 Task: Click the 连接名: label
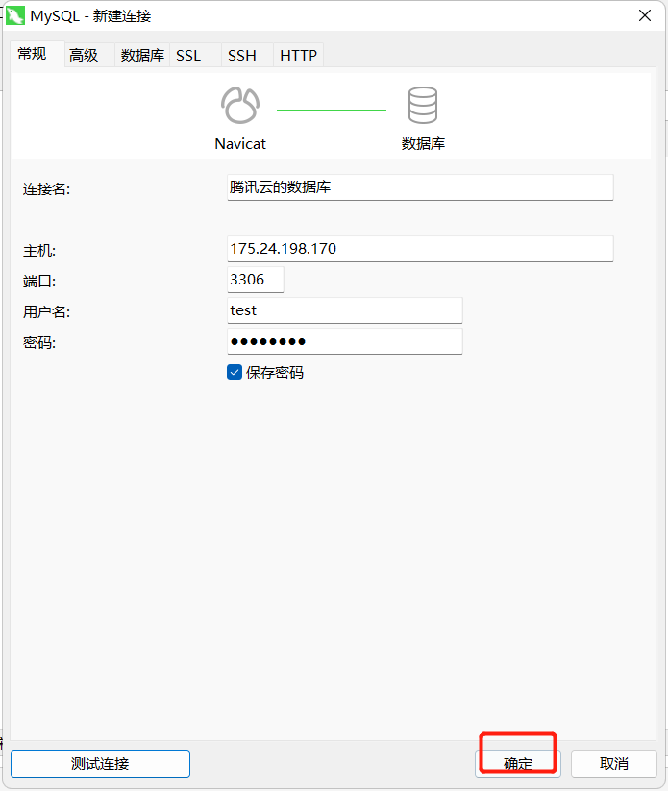pos(46,189)
